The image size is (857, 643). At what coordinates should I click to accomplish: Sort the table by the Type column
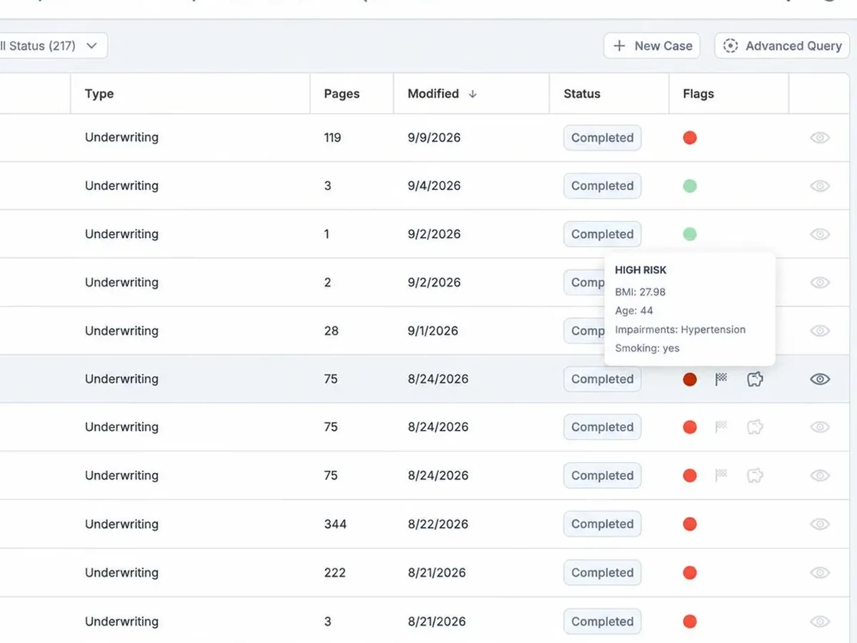(99, 94)
